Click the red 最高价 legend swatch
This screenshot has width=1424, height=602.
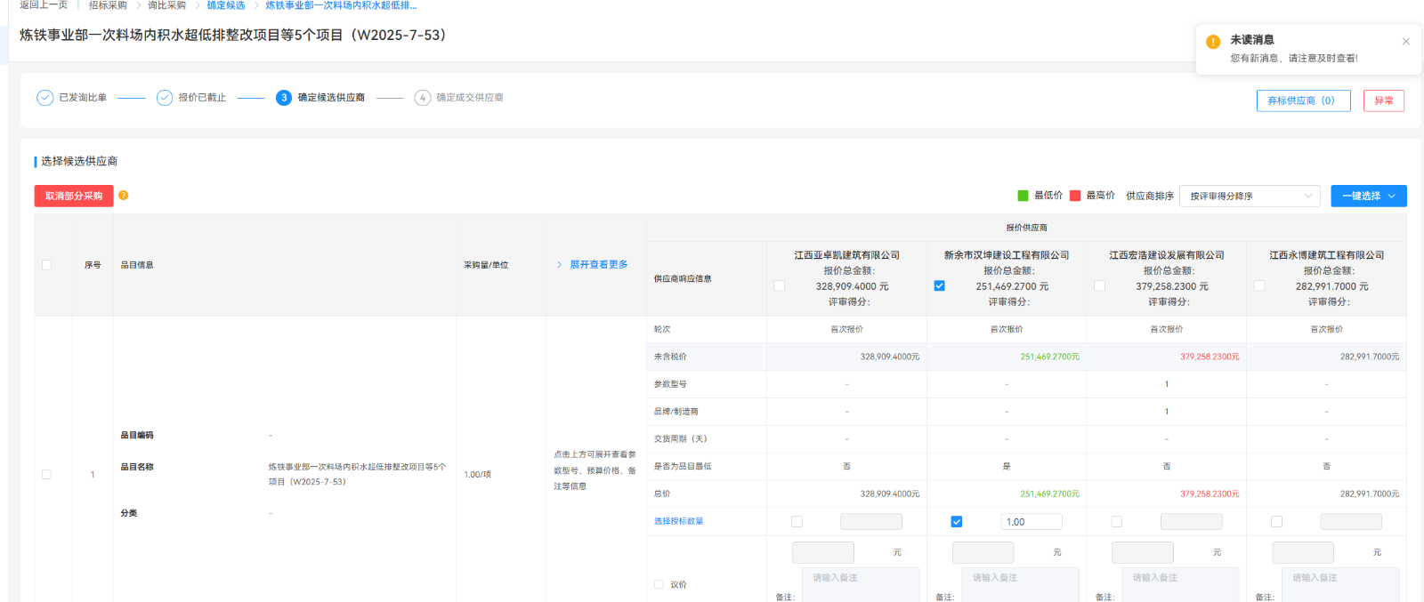[1075, 196]
